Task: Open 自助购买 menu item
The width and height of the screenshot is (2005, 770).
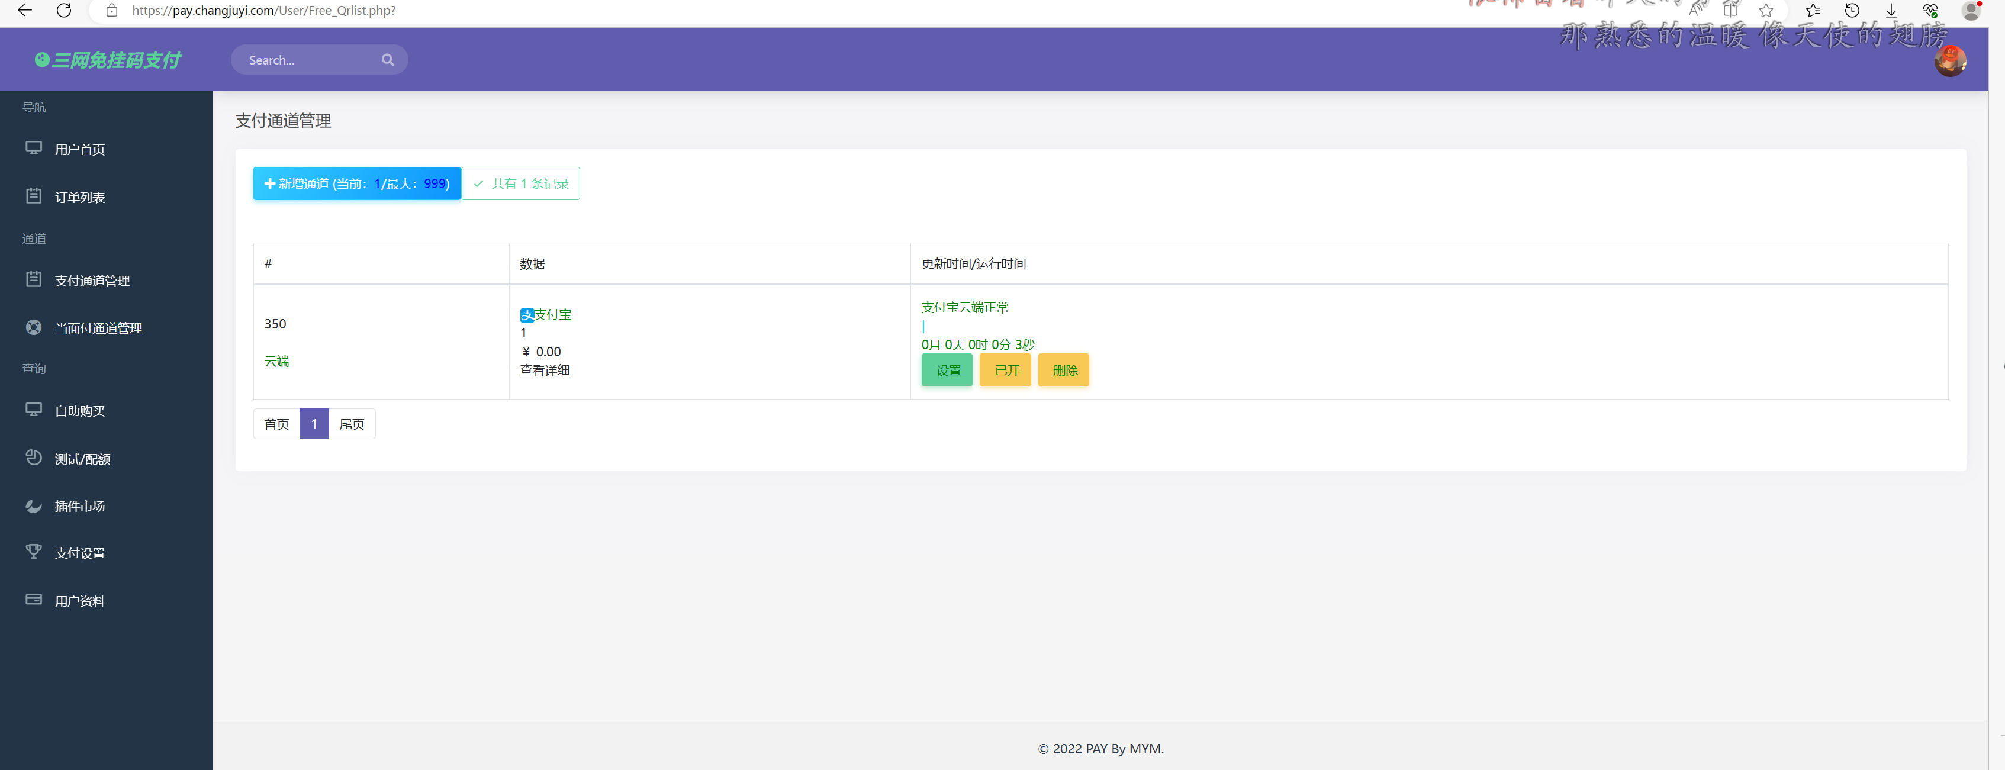Action: click(79, 411)
